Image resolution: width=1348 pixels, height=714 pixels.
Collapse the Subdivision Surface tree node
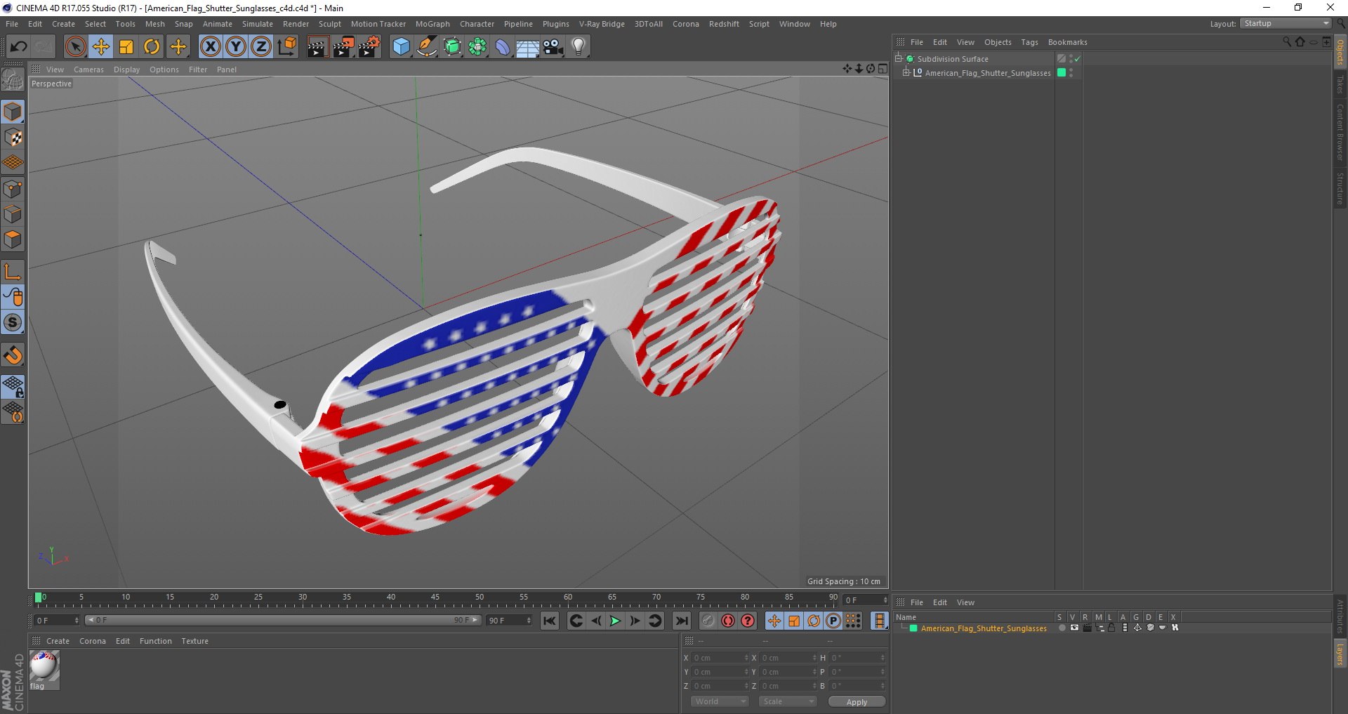(898, 58)
